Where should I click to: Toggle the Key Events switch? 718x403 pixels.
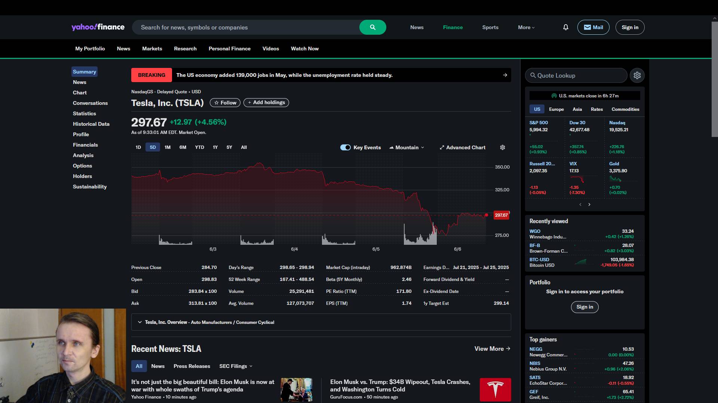pos(345,147)
